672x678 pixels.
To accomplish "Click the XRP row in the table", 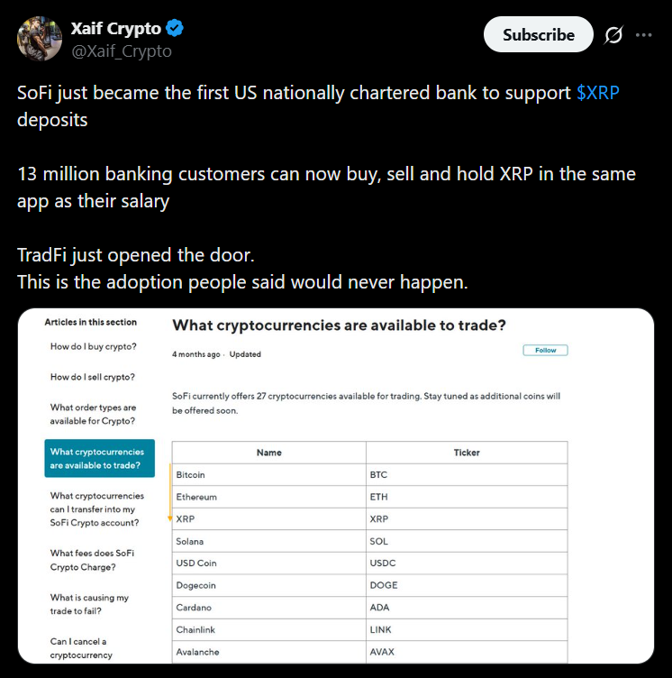I will pos(370,519).
